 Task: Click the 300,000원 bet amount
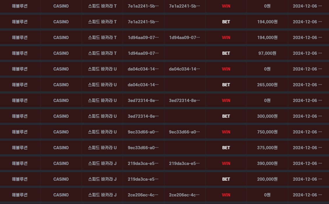(x=267, y=116)
